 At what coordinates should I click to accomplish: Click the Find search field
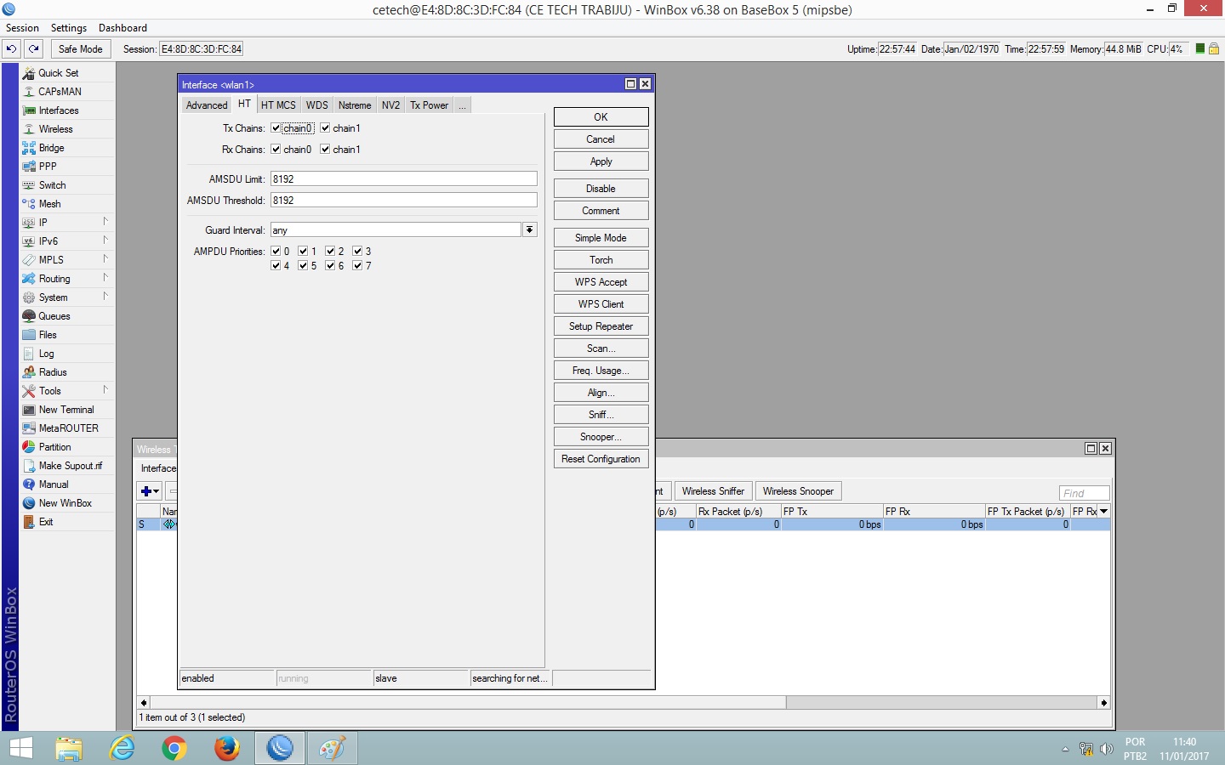tap(1085, 493)
